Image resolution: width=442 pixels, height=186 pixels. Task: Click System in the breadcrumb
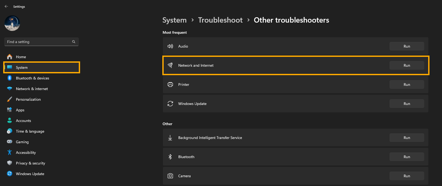coord(175,20)
